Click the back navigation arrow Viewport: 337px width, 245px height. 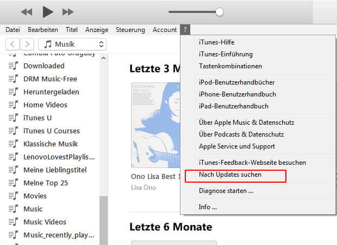[x=13, y=44]
